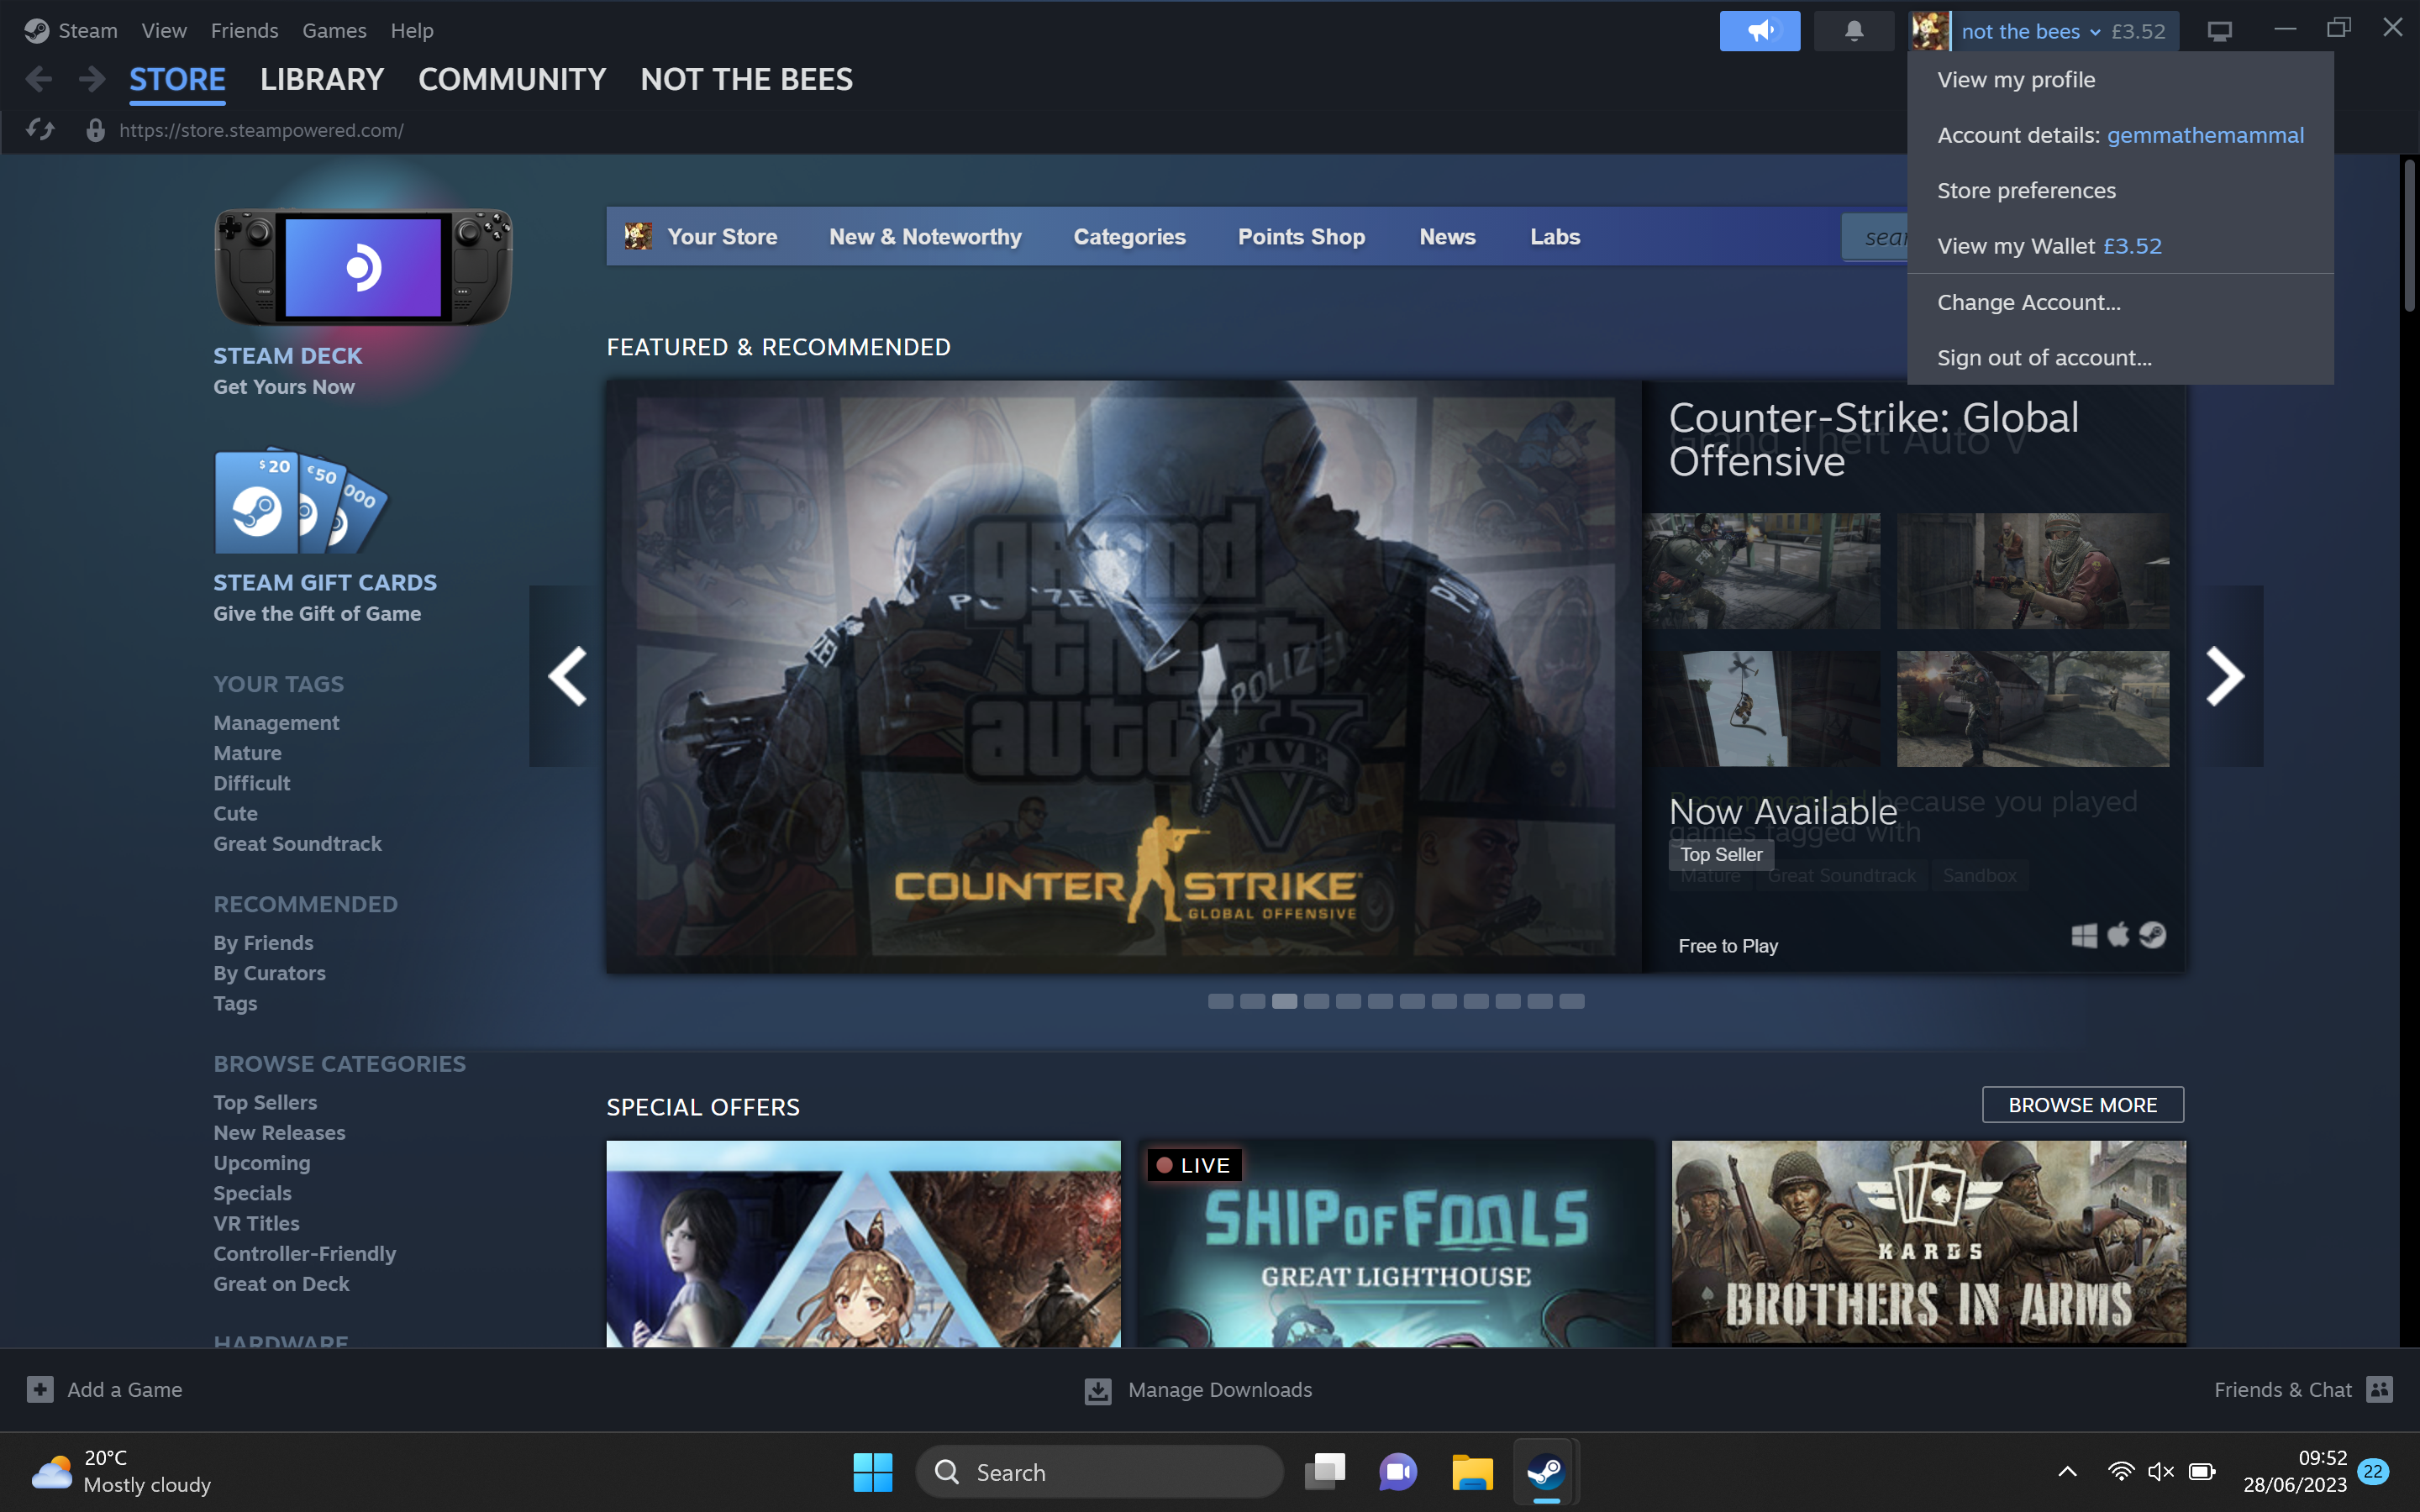Screen dimensions: 2420x1512
Task: Click the muted volume tray icon
Action: point(2161,1472)
